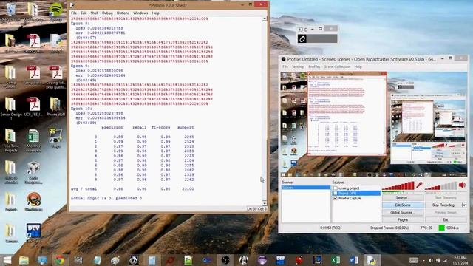
Task: Click Python Shell scrollbar up arrow
Action: pyautogui.click(x=265, y=18)
